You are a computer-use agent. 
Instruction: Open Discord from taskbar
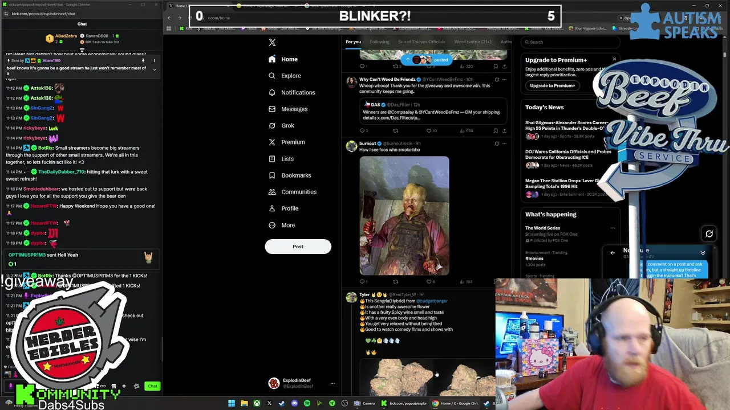294,403
